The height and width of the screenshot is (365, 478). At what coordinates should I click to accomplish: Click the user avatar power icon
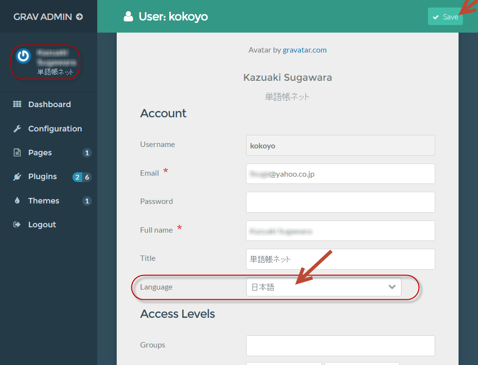click(23, 56)
